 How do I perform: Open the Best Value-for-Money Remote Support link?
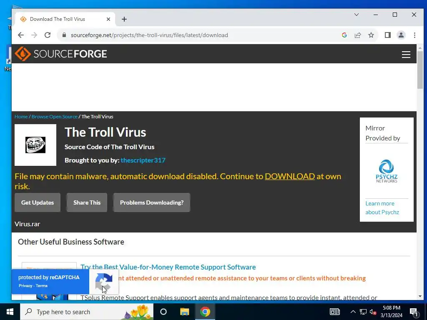coord(168,267)
